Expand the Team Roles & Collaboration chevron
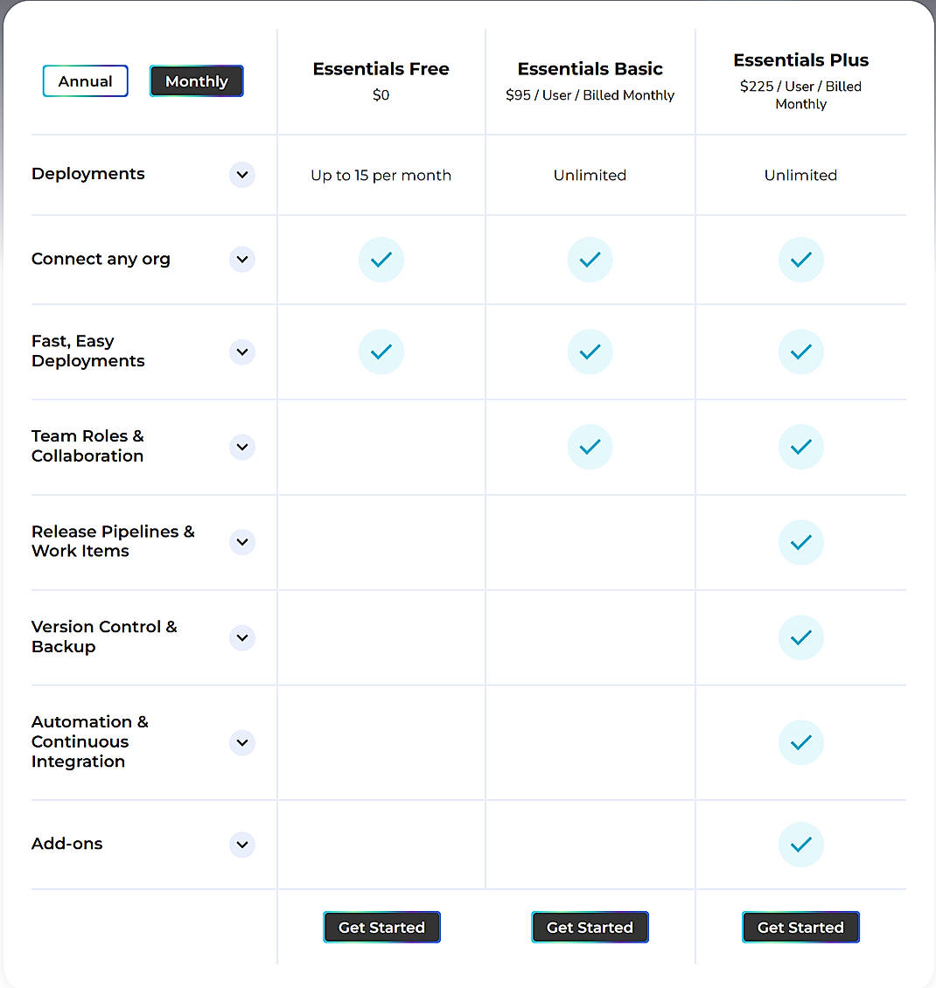The height and width of the screenshot is (988, 936). click(x=241, y=447)
